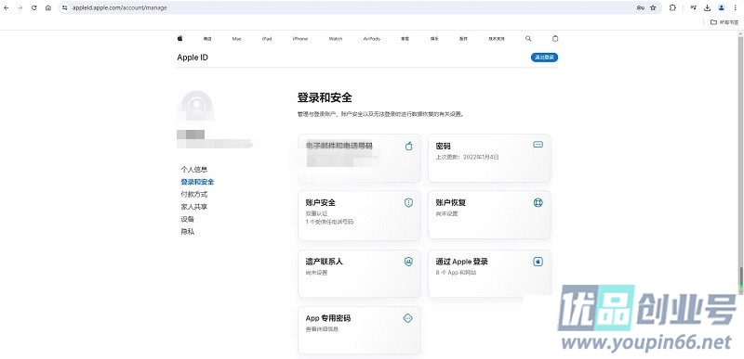Bookmark this page with the star icon
The height and width of the screenshot is (359, 744).
(653, 7)
